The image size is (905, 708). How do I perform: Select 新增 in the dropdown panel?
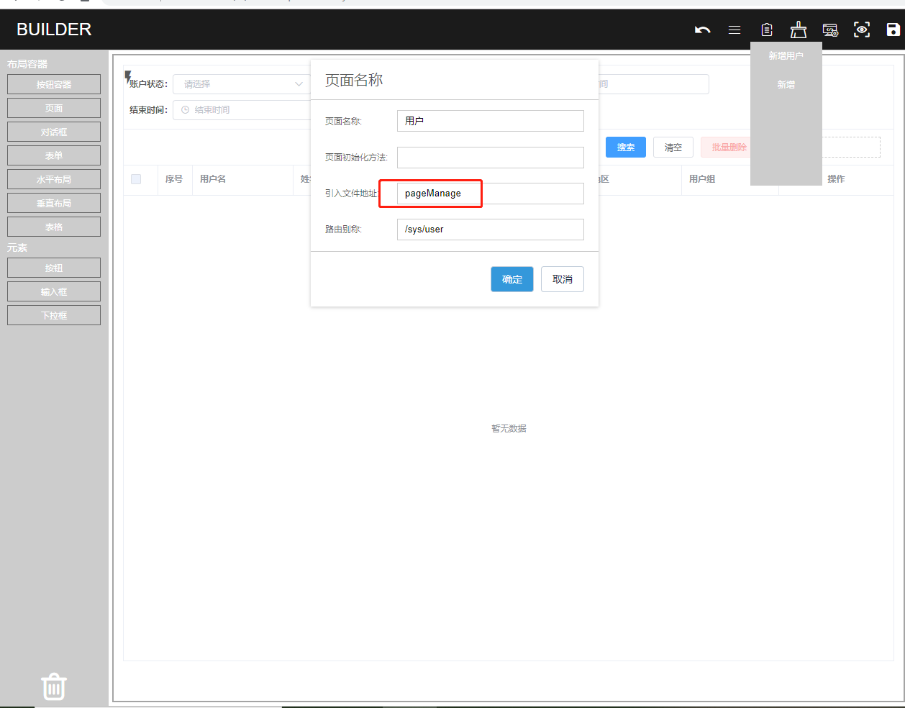[786, 84]
